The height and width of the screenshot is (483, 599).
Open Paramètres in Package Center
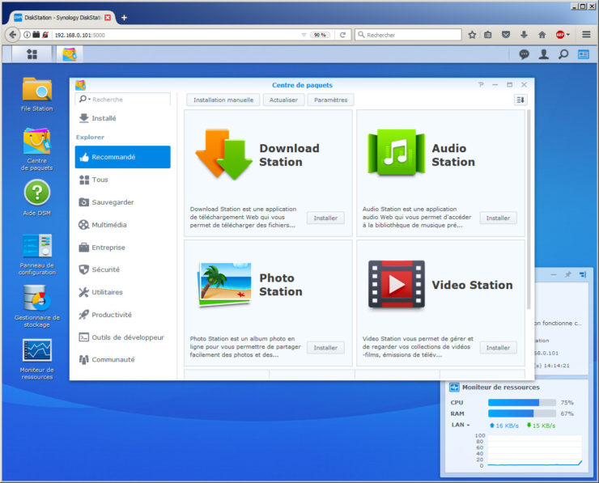pyautogui.click(x=331, y=100)
